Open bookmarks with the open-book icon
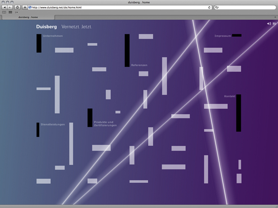Image resolution: width=278 pixels, height=208 pixels. coord(4,12)
